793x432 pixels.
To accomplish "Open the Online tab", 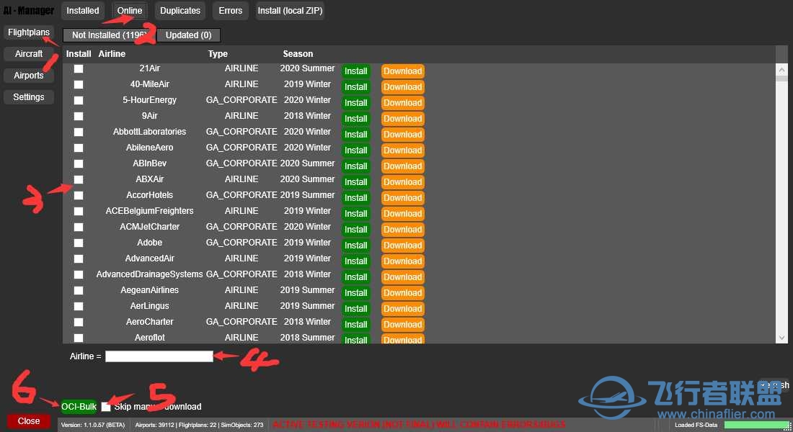I will coord(130,11).
